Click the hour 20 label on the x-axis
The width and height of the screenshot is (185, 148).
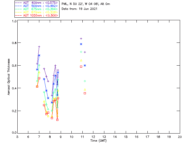(180, 137)
